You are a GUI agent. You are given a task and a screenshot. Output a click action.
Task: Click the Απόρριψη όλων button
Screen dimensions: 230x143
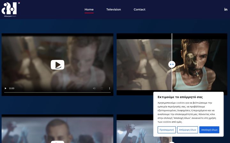(x=188, y=130)
